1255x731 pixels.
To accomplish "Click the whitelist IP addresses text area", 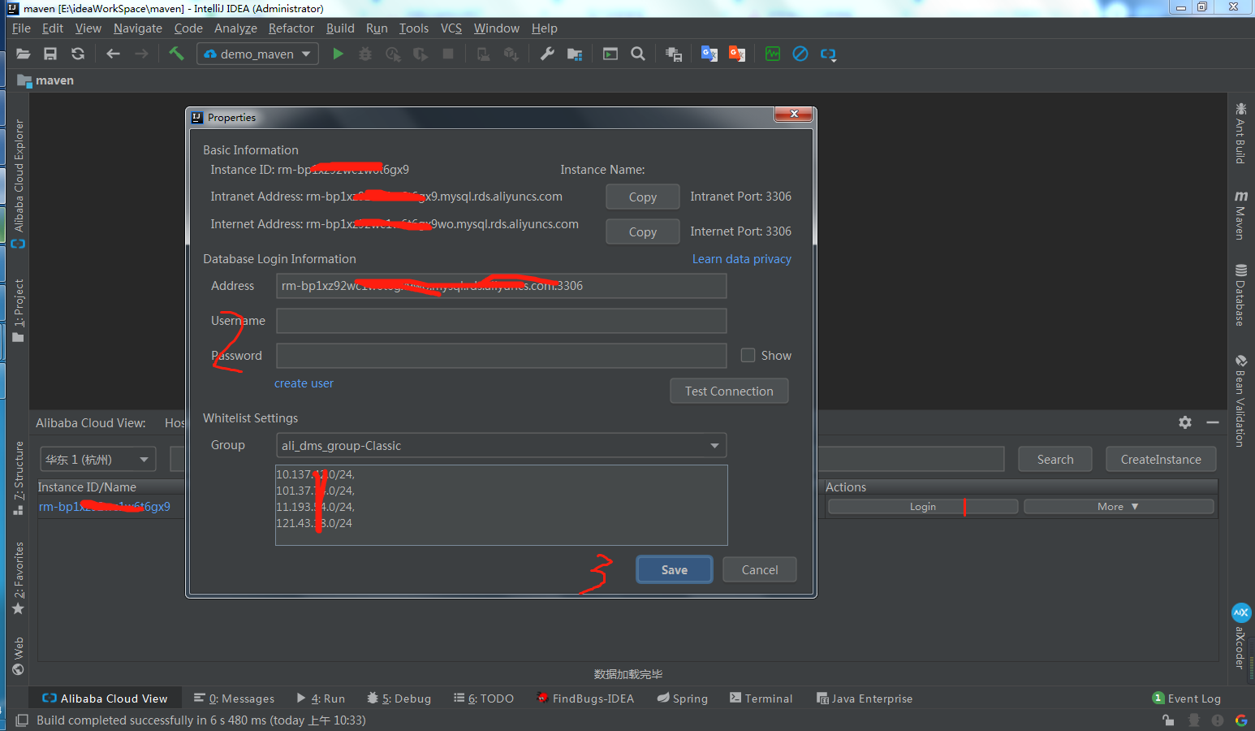I will [502, 505].
